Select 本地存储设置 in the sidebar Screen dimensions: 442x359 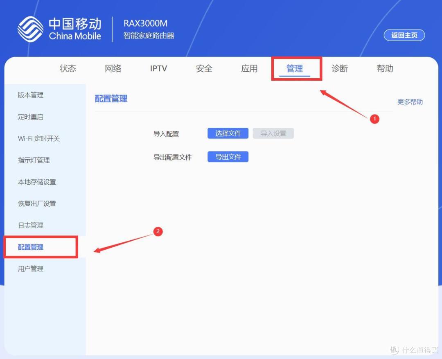pos(36,182)
